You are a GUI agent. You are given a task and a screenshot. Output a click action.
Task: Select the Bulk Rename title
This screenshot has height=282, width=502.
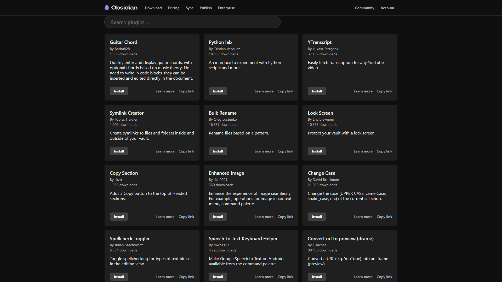click(223, 113)
